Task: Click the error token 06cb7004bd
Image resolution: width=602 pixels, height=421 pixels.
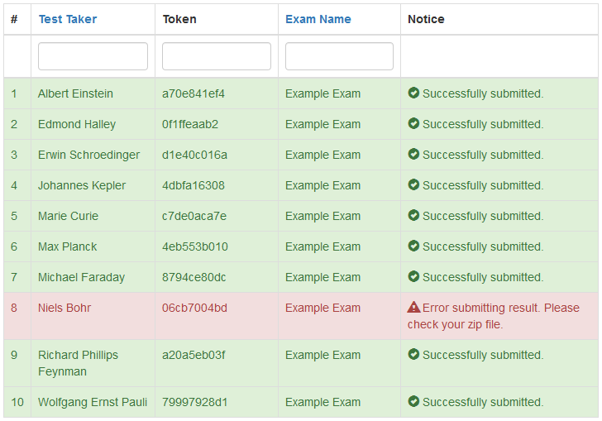Action: 194,308
